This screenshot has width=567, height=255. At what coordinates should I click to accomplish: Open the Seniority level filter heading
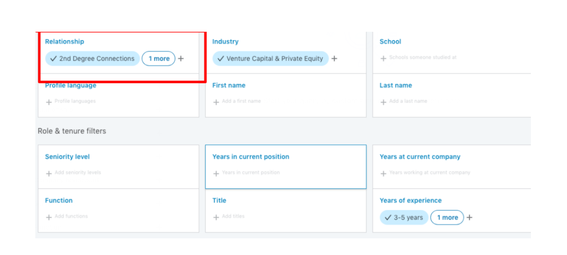67,157
